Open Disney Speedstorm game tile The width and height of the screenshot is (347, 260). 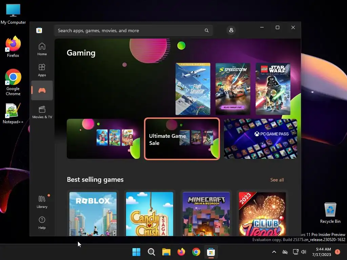[x=233, y=89]
